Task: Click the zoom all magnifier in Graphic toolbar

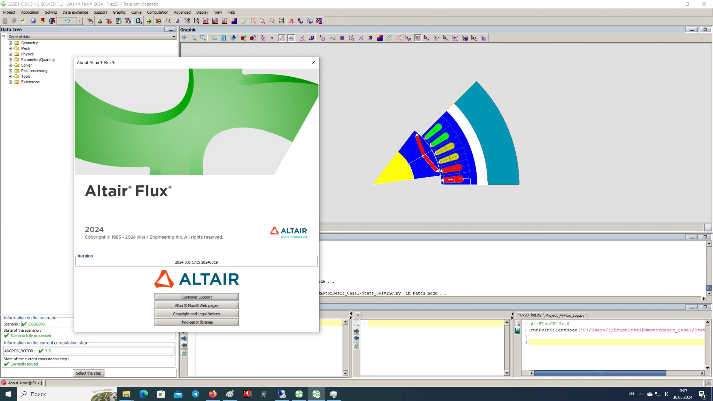Action: 194,38
